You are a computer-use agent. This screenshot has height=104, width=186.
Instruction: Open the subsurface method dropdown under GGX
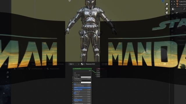[82, 75]
